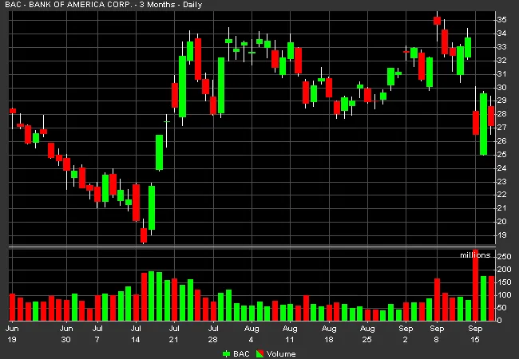519x359 pixels.
Task: Click the 34 price axis label
Action: 501,34
